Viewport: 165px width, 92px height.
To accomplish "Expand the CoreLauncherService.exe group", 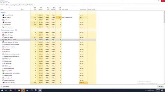I will (x=1, y=73).
